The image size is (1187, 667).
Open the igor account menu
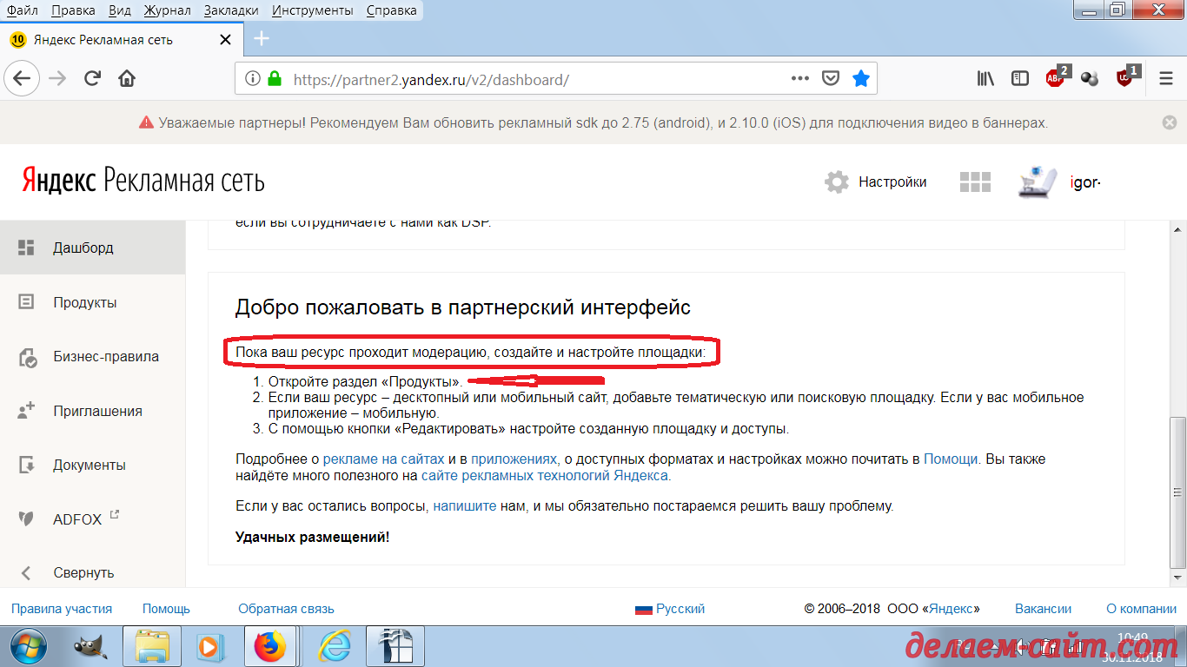click(1085, 183)
